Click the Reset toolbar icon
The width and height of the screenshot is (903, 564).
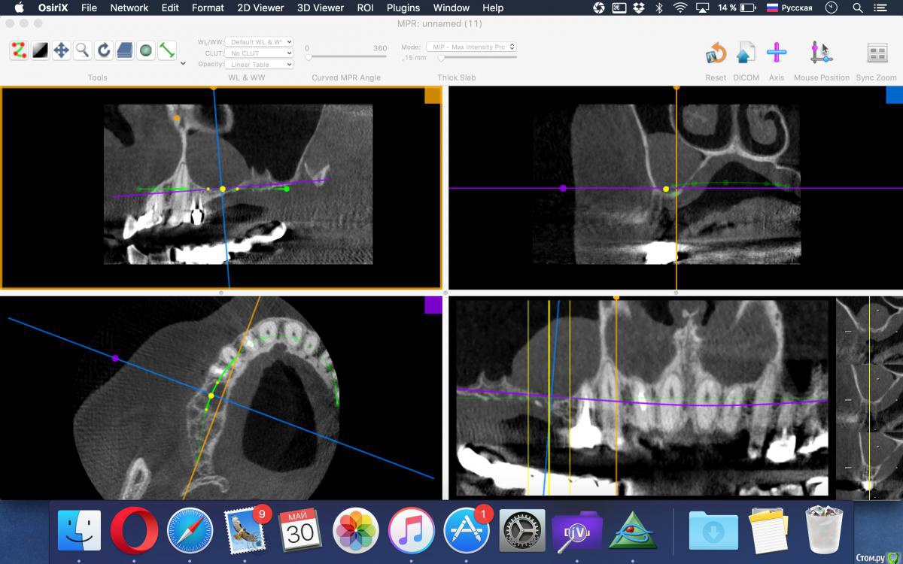coord(715,53)
